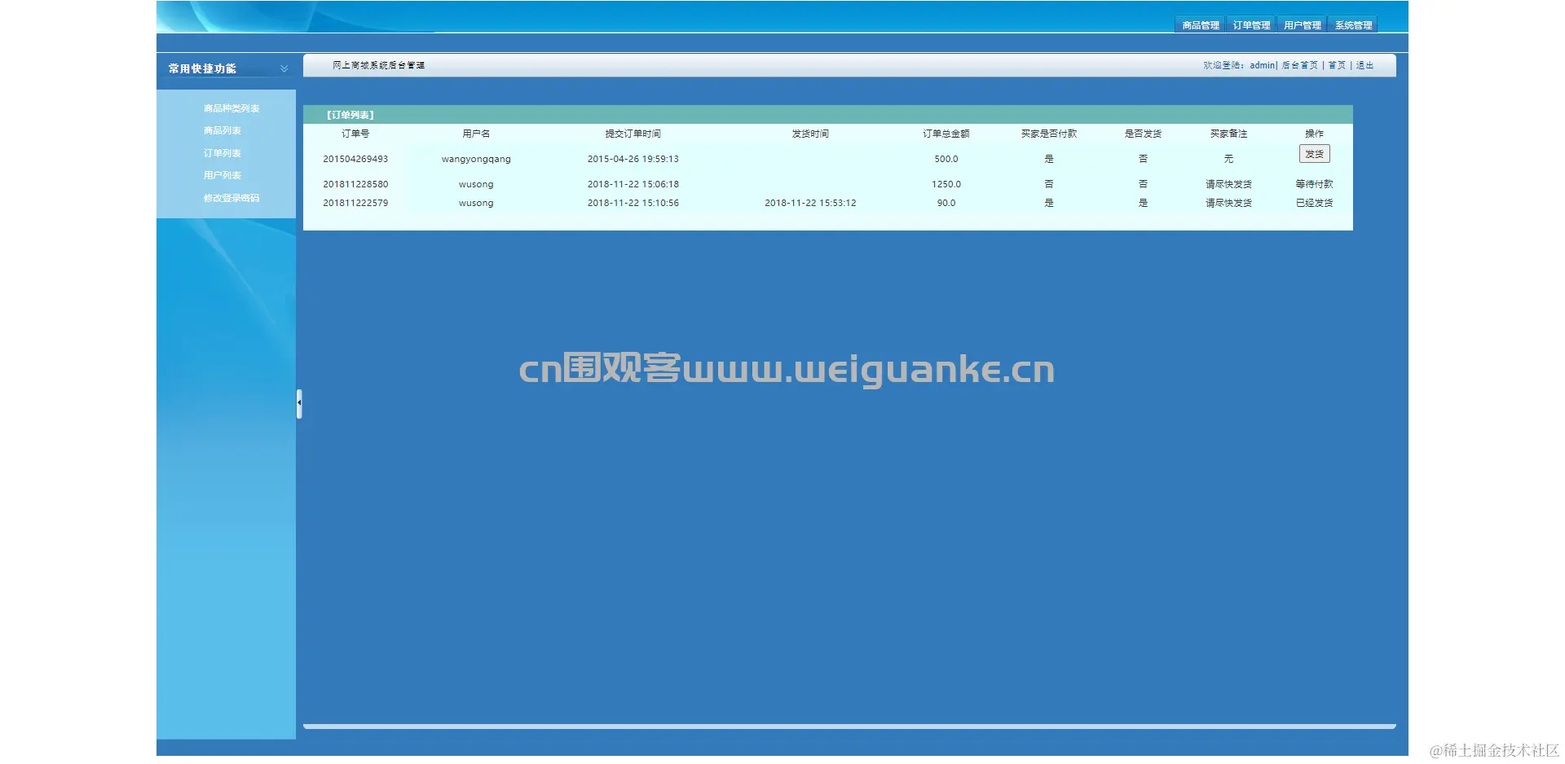Click the 【订单列表】 table title
1565x764 pixels.
point(350,115)
